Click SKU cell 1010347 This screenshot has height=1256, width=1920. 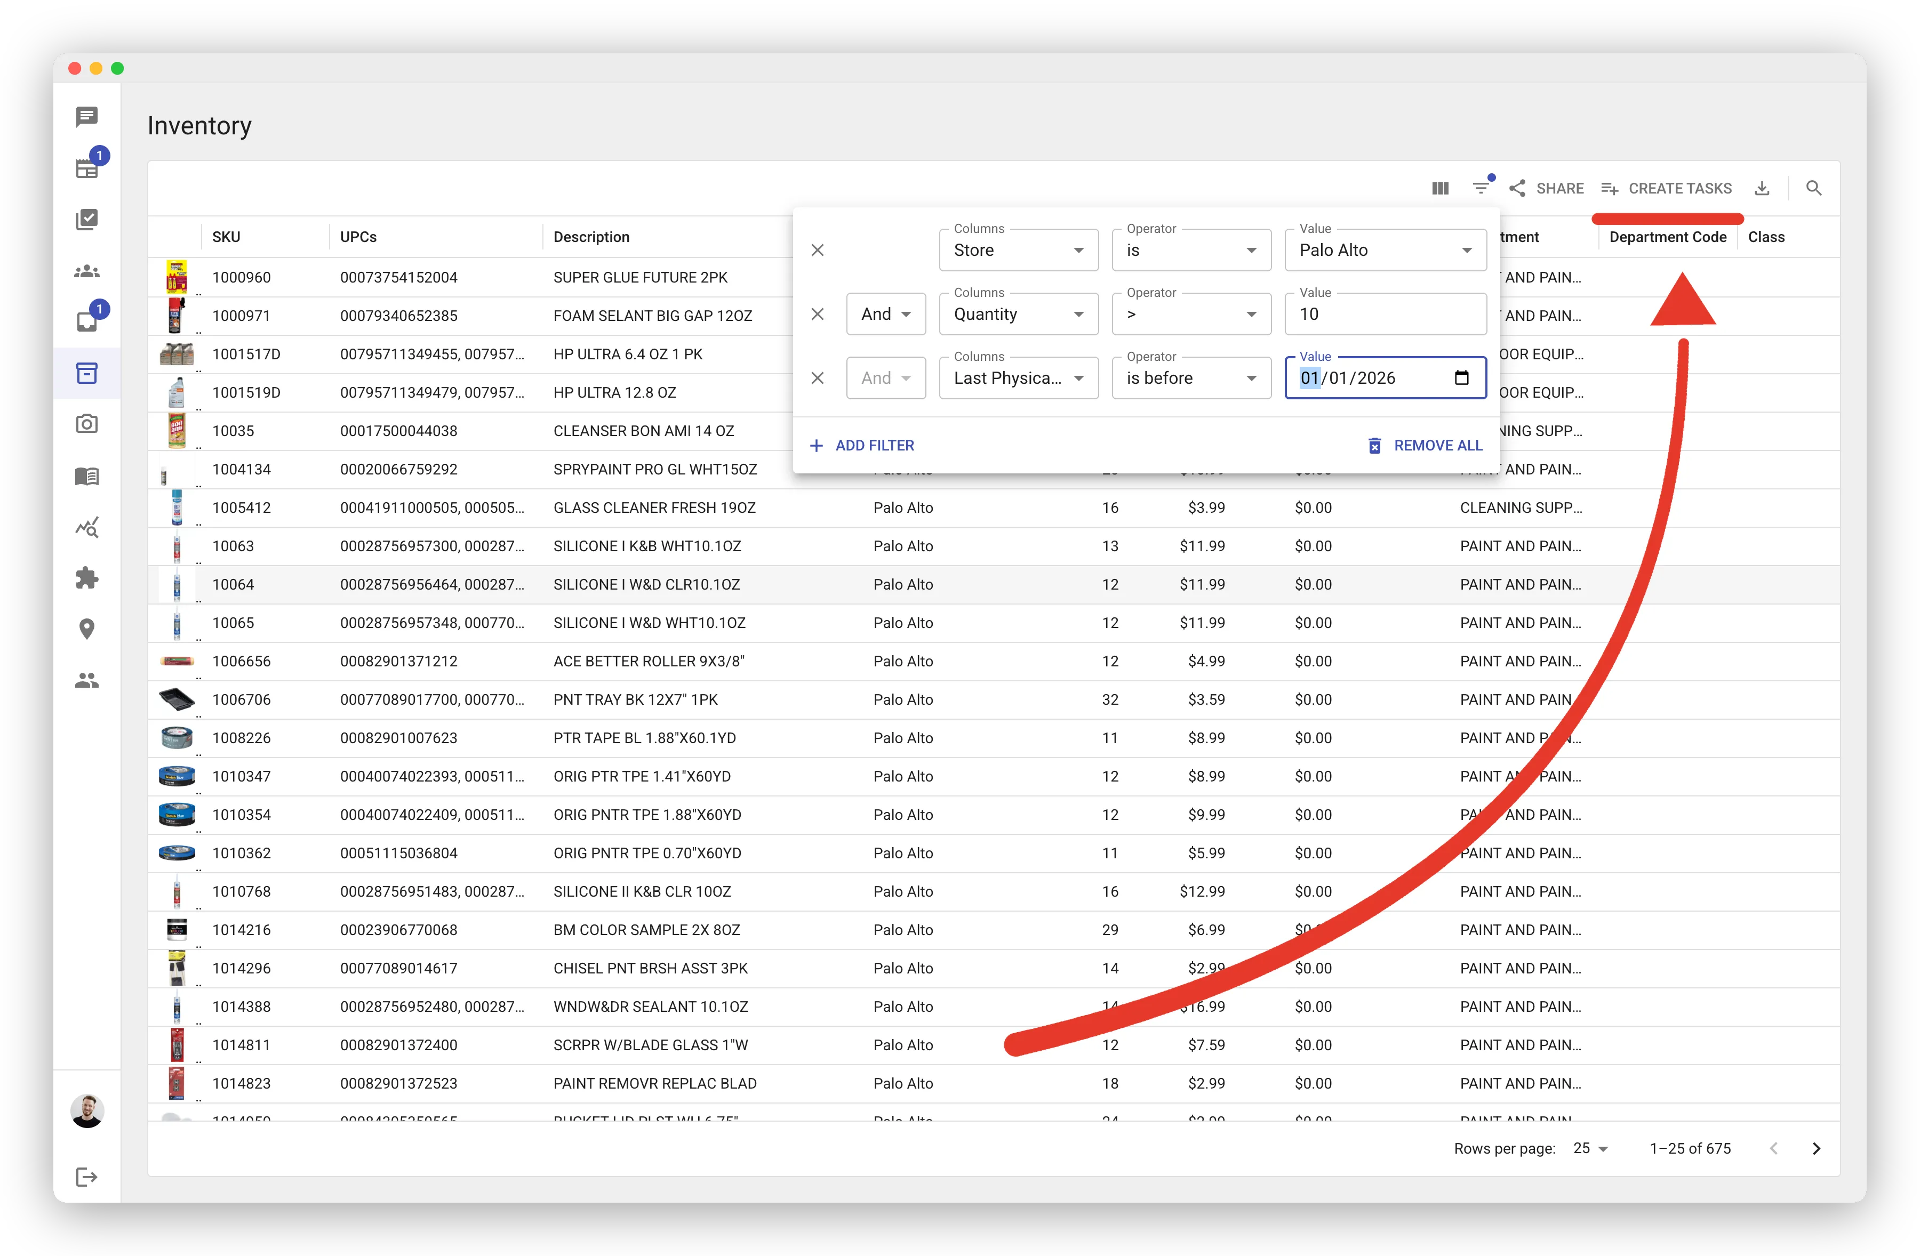click(x=241, y=776)
